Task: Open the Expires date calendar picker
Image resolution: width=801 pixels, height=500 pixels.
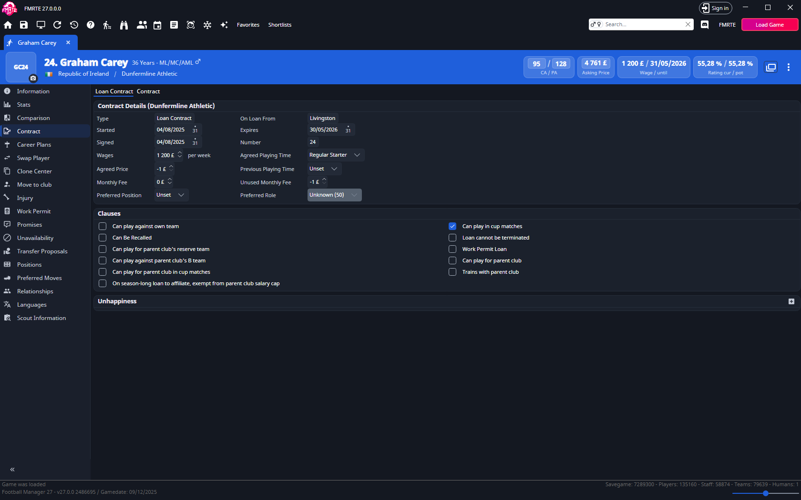Action: pos(348,130)
